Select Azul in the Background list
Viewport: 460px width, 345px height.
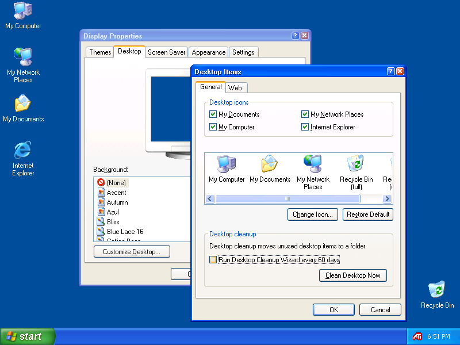[108, 212]
